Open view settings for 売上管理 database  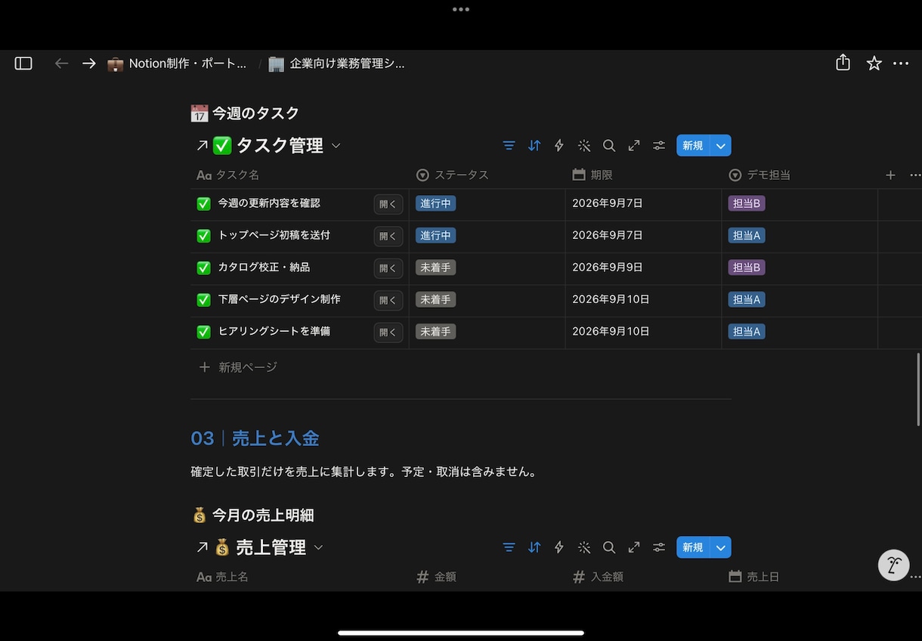[659, 547]
